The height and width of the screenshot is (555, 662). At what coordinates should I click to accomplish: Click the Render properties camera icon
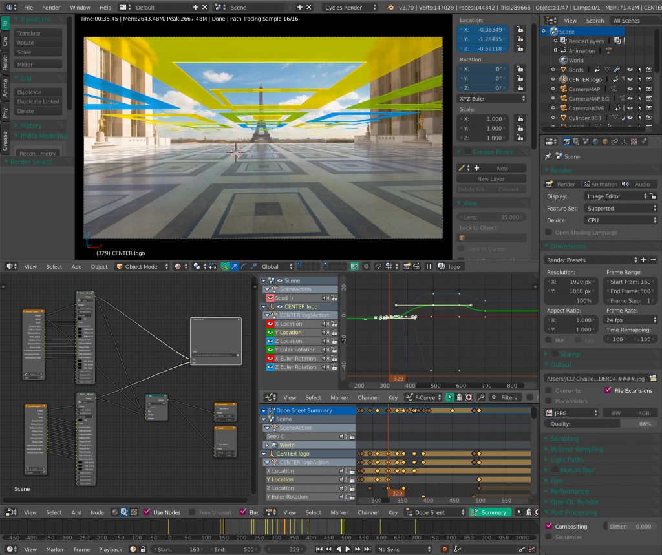pyautogui.click(x=566, y=141)
